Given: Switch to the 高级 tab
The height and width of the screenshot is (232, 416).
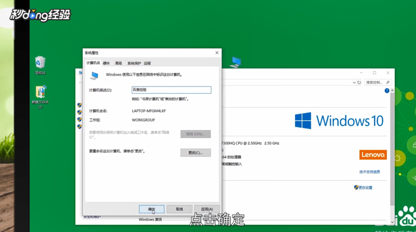Looking at the screenshot, I should 119,63.
